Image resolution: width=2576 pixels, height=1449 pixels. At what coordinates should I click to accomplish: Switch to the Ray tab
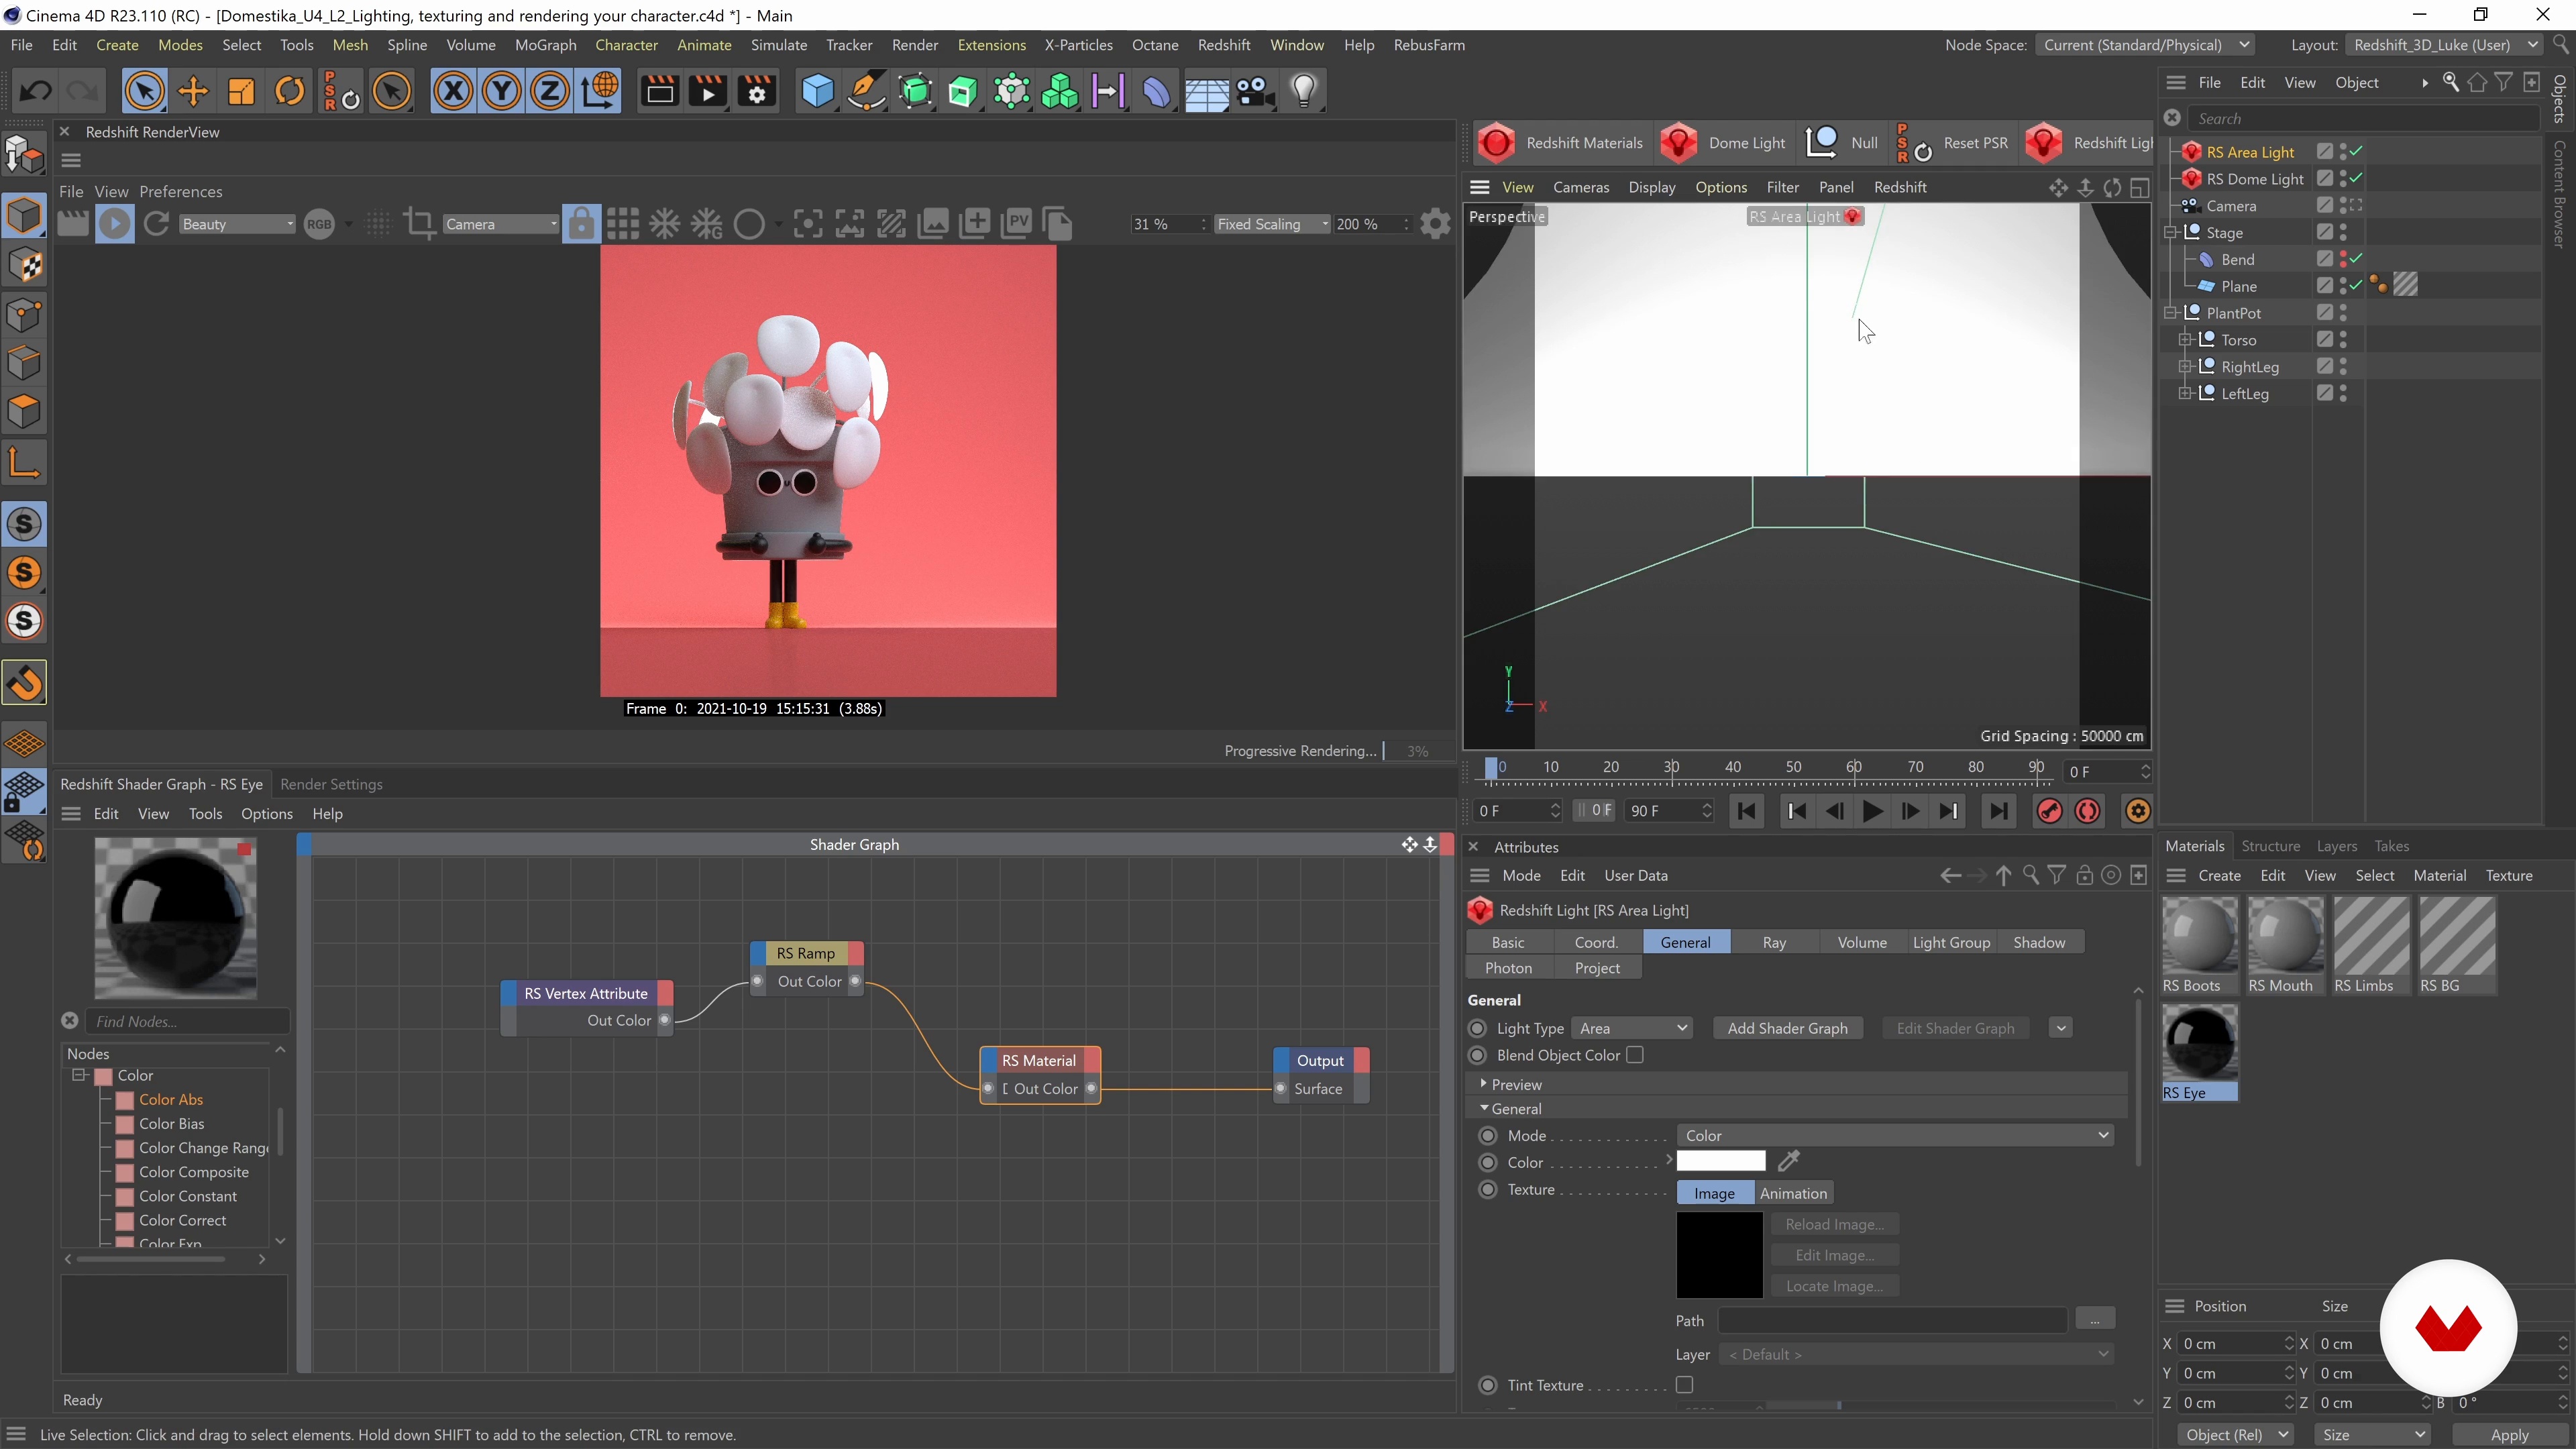[x=1774, y=942]
